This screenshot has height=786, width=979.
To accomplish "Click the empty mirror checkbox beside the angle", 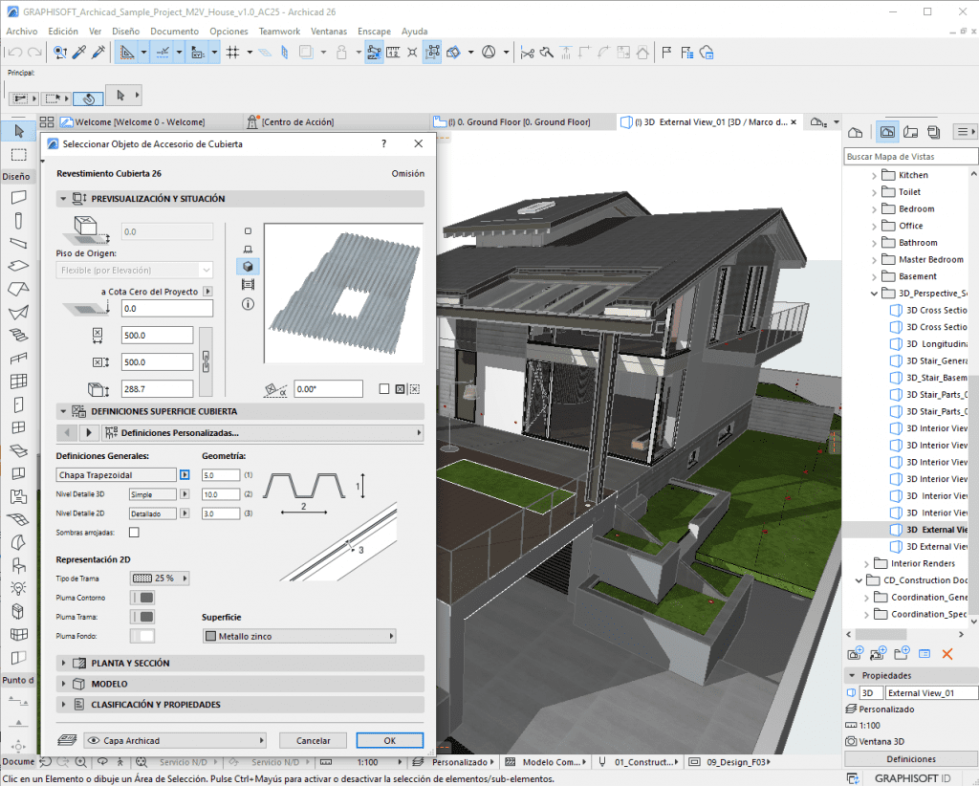I will click(384, 389).
